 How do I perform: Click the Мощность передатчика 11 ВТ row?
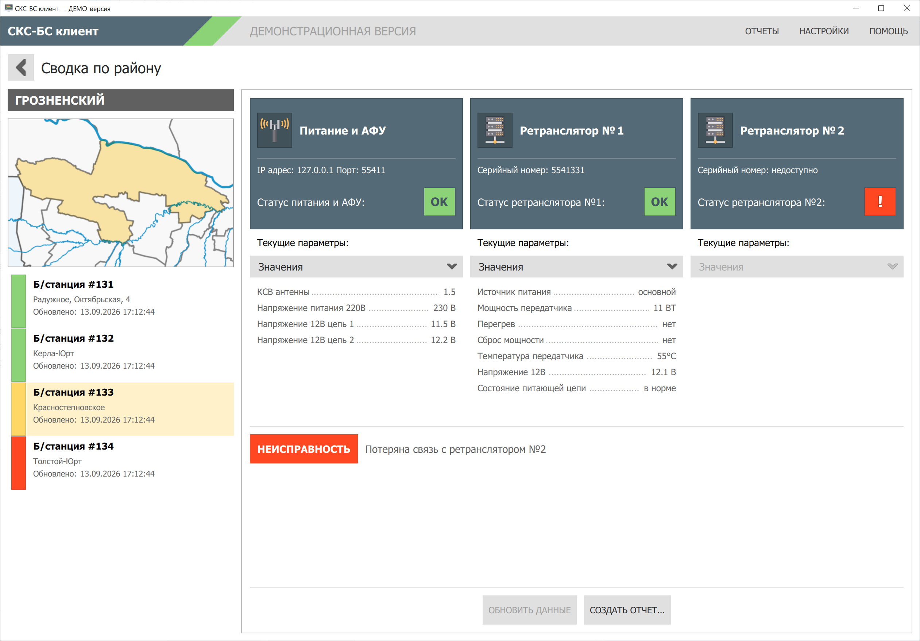point(577,308)
